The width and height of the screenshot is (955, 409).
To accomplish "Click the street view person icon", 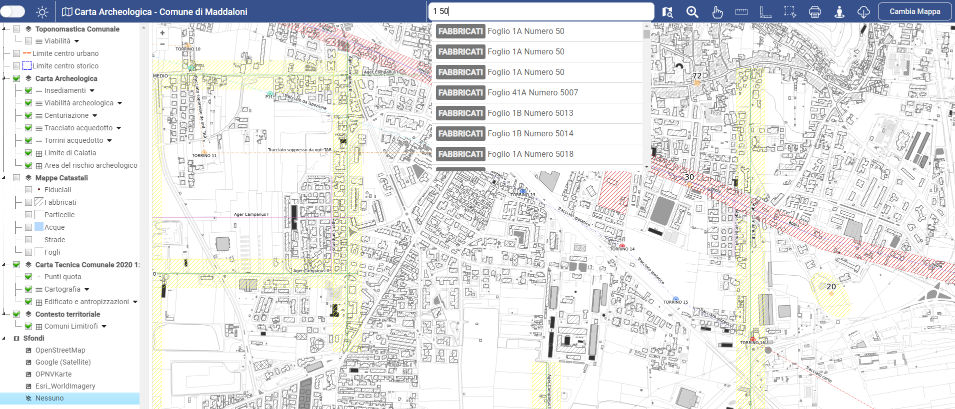I will [839, 12].
